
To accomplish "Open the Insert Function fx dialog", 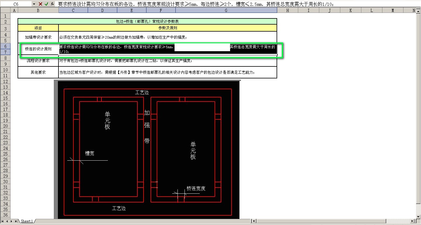I will click(52, 4).
